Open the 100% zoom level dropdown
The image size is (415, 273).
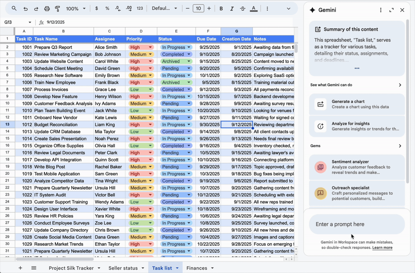(76, 9)
